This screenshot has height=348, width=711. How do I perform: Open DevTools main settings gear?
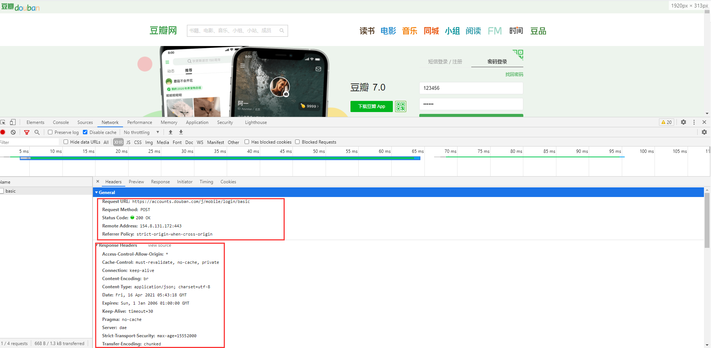pos(683,122)
